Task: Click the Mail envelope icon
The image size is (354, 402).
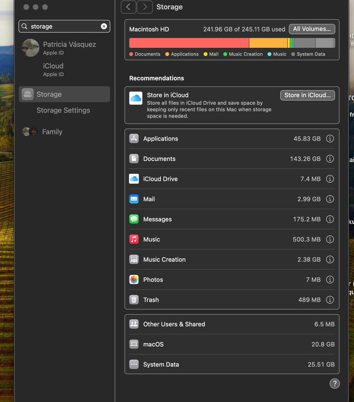Action: [x=134, y=199]
